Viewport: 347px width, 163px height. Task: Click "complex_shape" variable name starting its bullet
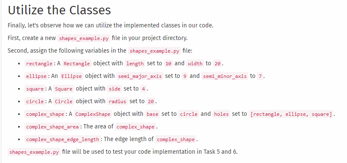click(45, 114)
